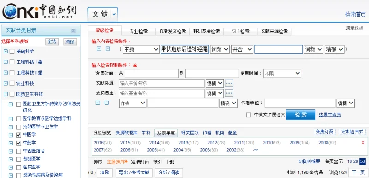Open 检索首页 link
369x178 pixels.
tap(356, 14)
